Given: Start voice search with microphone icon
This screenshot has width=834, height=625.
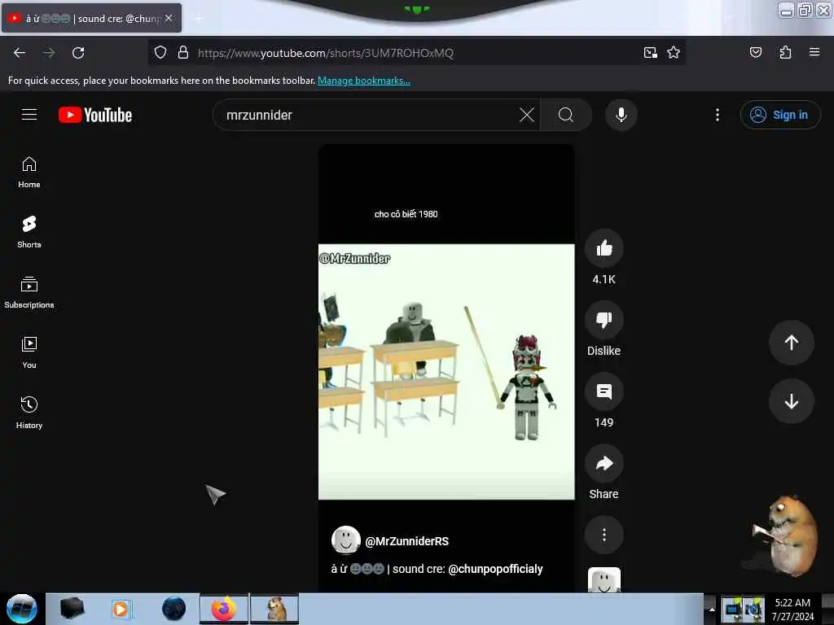Looking at the screenshot, I should 621,115.
